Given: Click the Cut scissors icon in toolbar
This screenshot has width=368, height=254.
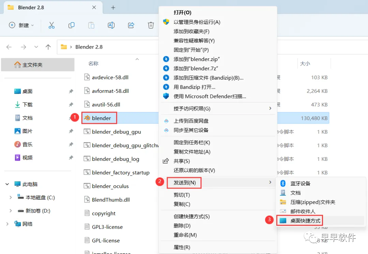Looking at the screenshot, I should (x=51, y=25).
